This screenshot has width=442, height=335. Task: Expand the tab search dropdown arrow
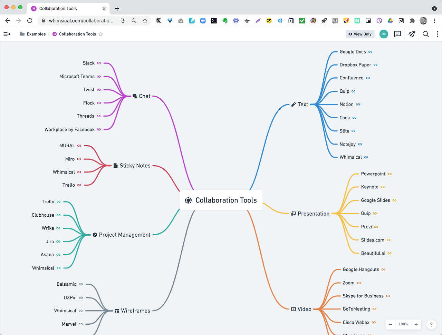point(434,8)
